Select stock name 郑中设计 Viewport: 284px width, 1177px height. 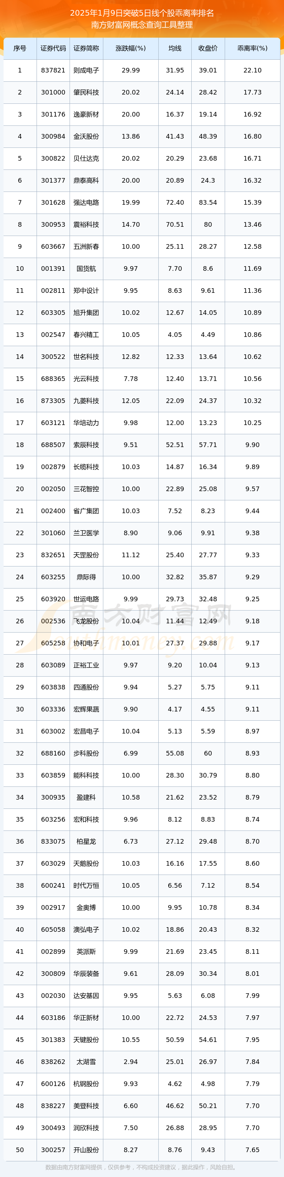coord(86,291)
